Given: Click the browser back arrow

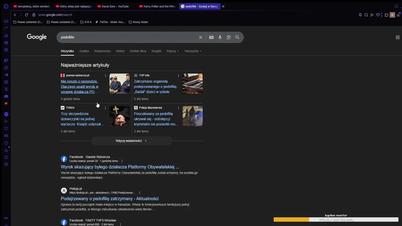Looking at the screenshot, I should (15, 15).
